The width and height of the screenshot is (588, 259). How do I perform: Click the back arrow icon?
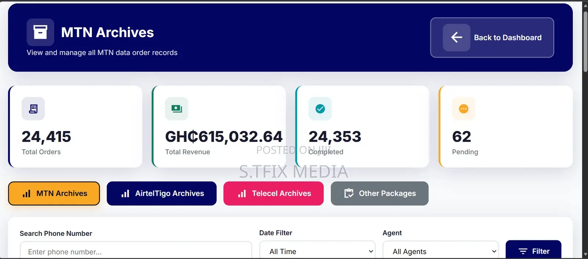[x=456, y=37]
